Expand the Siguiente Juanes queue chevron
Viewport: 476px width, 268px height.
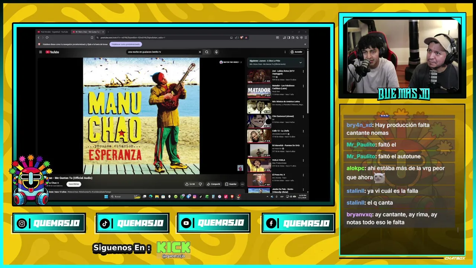(x=300, y=63)
